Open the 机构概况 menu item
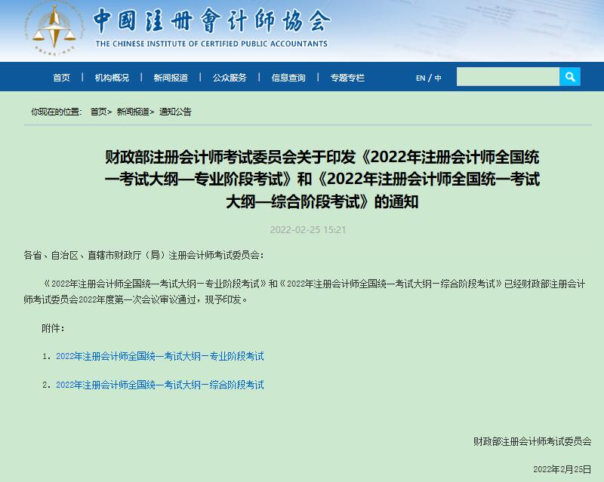This screenshot has height=482, width=604. click(112, 78)
